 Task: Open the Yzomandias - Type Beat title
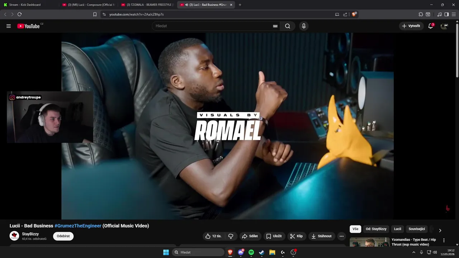click(414, 242)
